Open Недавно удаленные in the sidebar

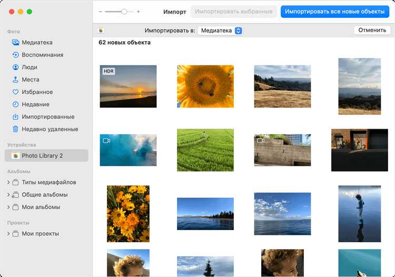(x=46, y=129)
